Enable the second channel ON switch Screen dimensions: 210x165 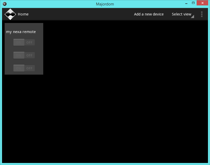19,55
